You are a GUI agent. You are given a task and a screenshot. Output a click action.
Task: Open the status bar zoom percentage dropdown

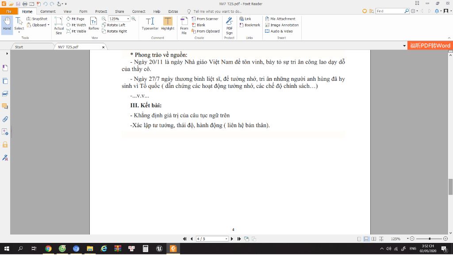407,238
